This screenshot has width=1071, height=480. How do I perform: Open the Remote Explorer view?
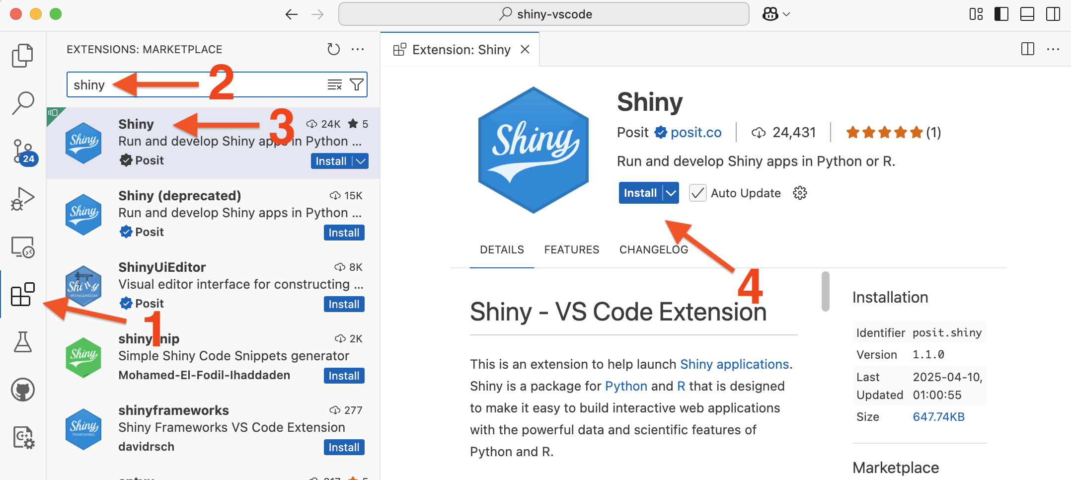22,247
